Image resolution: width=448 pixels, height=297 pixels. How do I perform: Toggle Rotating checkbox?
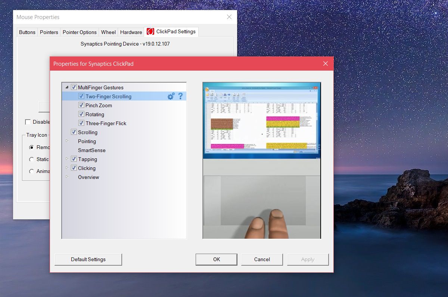coord(81,114)
